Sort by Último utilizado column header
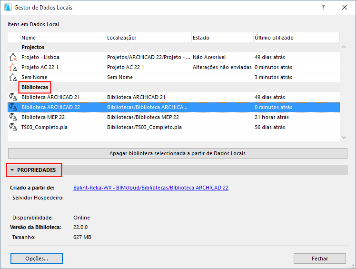356x269 pixels. (x=297, y=38)
